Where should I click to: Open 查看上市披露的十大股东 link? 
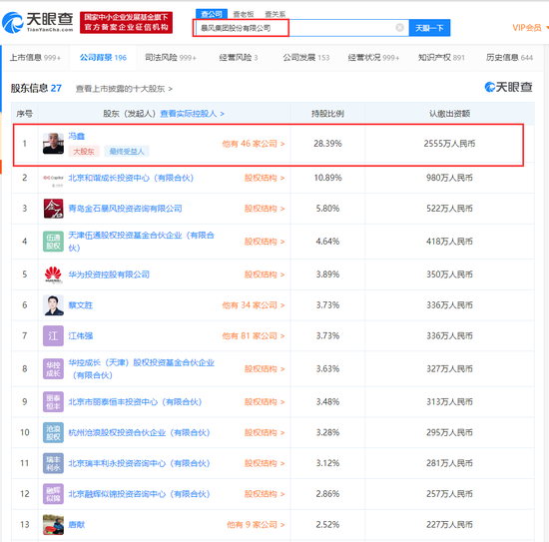125,89
